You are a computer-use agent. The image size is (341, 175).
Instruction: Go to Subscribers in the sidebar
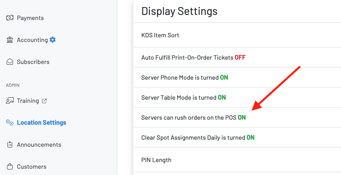click(33, 62)
